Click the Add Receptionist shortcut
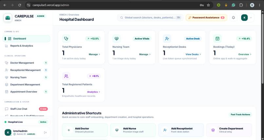Screen dimensions: 264x140 [x=181, y=130]
